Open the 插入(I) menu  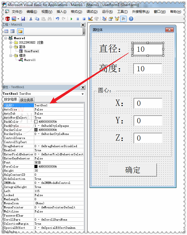(62, 12)
